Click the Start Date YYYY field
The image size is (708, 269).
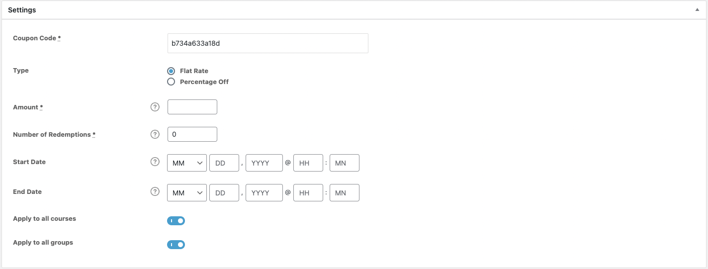pyautogui.click(x=265, y=163)
